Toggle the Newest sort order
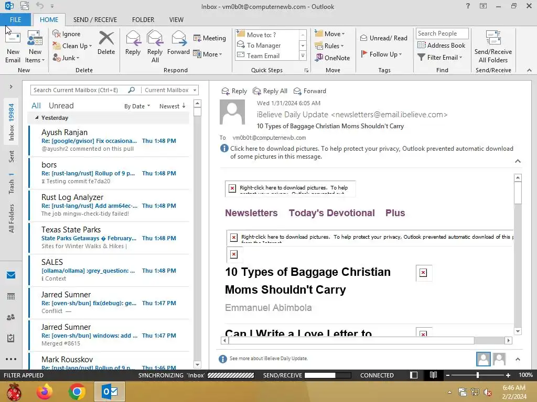 172,106
